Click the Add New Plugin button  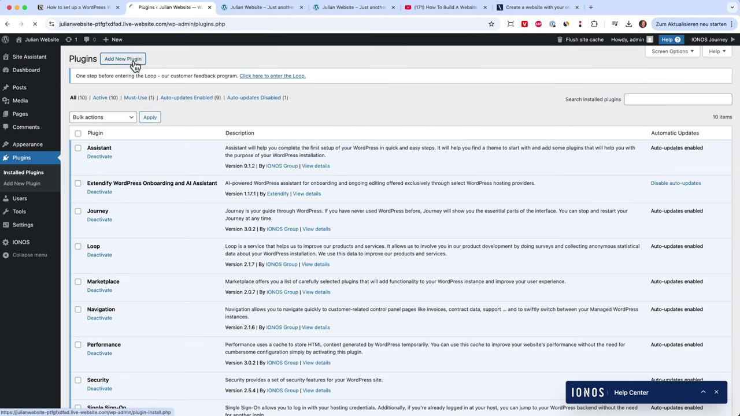point(123,59)
